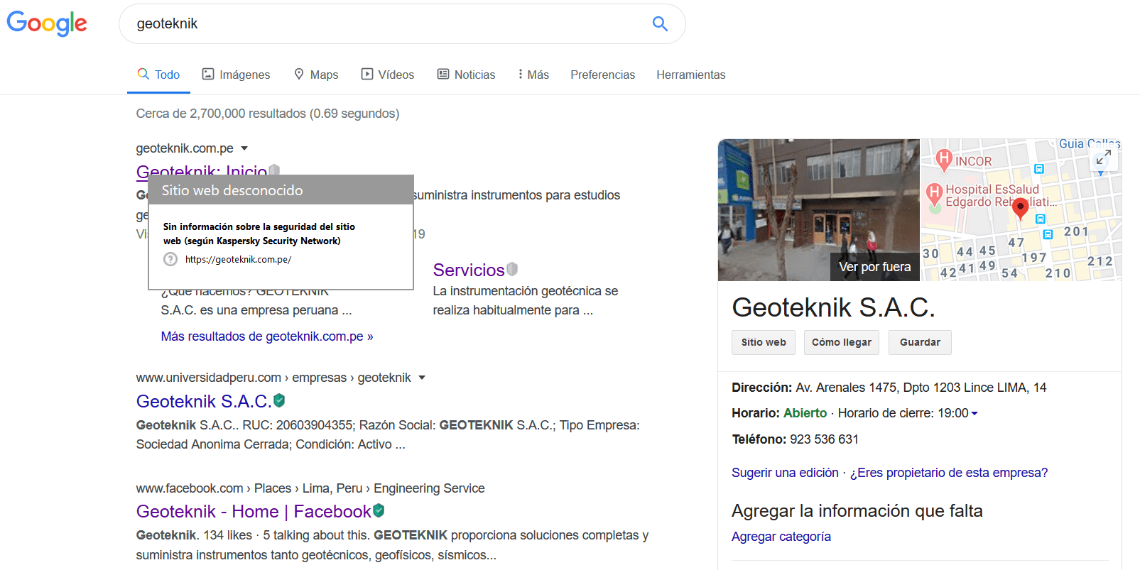Expand the map with the arrows icon
This screenshot has height=570, width=1140.
coord(1103,157)
